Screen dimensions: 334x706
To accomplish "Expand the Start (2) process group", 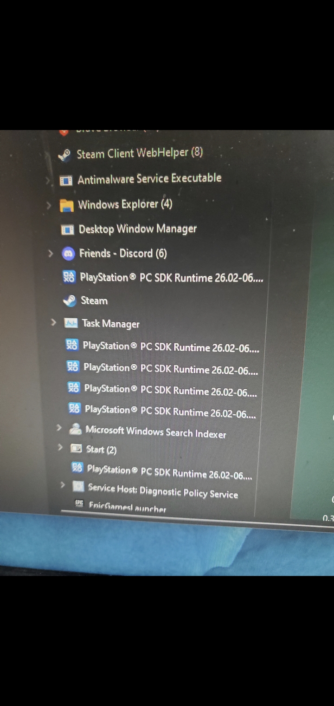I will (x=60, y=447).
